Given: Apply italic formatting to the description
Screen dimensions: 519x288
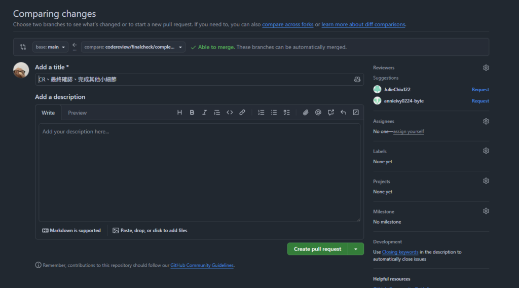Looking at the screenshot, I should (205, 113).
